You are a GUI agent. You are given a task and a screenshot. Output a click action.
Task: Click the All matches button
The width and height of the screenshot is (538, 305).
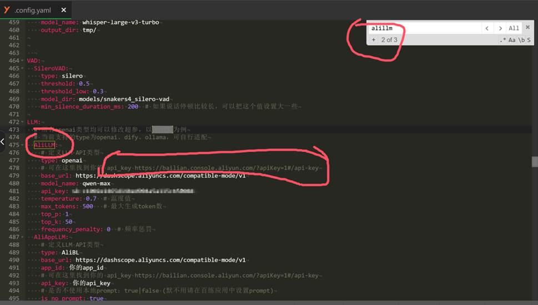[514, 28]
